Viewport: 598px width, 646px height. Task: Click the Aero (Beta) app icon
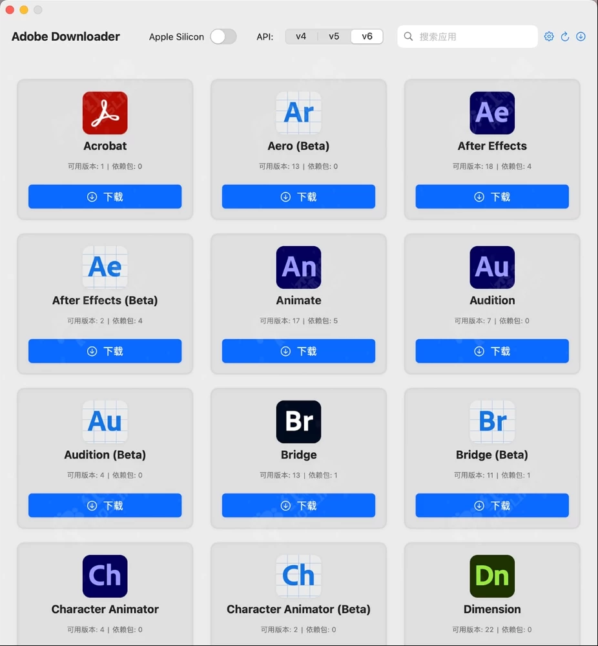[x=298, y=113]
